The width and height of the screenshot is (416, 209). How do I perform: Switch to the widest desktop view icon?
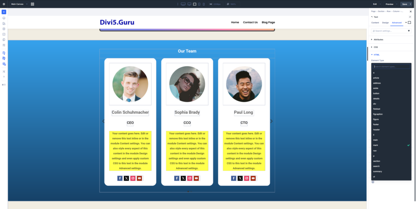183,4
